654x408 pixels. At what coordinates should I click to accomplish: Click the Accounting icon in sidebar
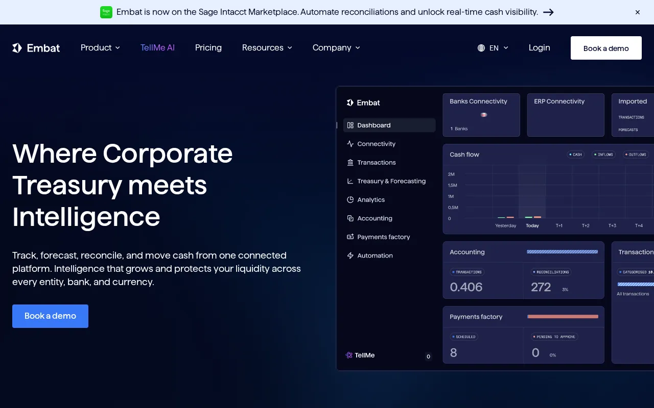351,218
